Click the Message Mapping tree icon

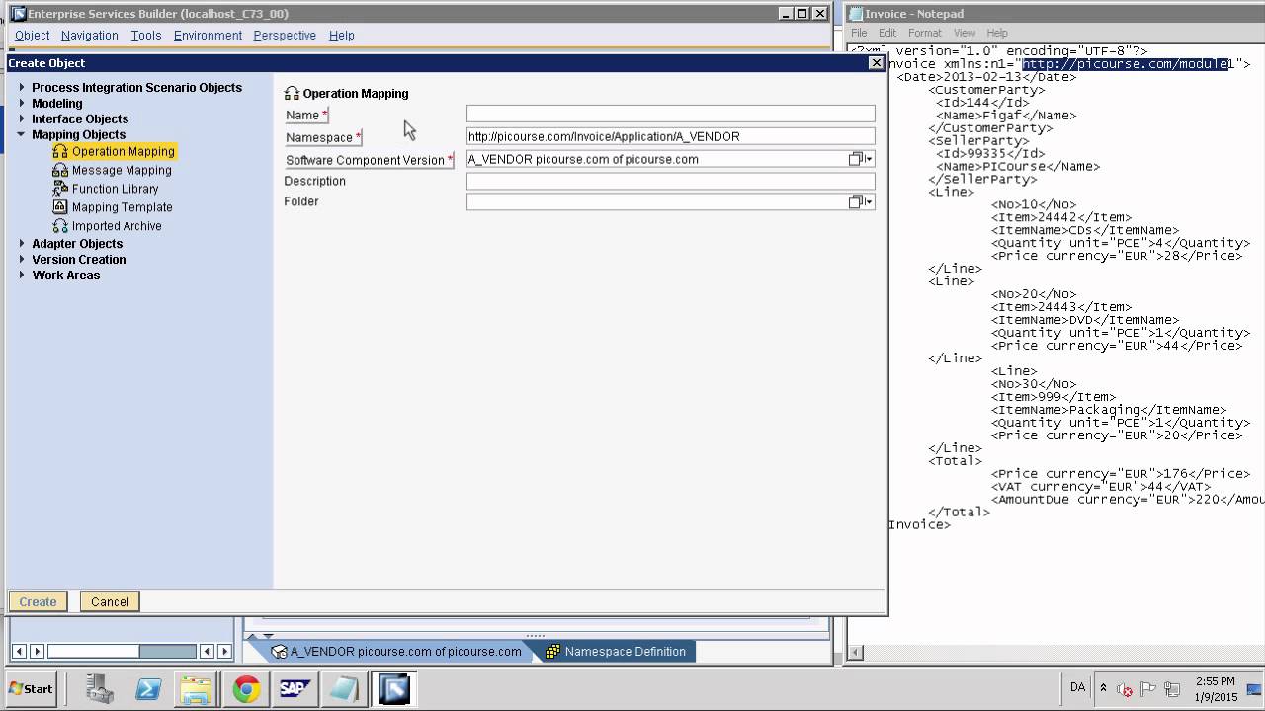pos(60,170)
